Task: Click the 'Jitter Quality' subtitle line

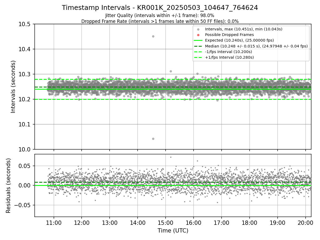Action: tap(160, 16)
